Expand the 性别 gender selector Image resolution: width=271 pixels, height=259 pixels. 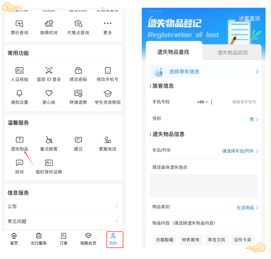[254, 119]
